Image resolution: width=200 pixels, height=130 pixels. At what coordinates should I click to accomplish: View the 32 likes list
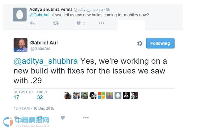pos(40,97)
